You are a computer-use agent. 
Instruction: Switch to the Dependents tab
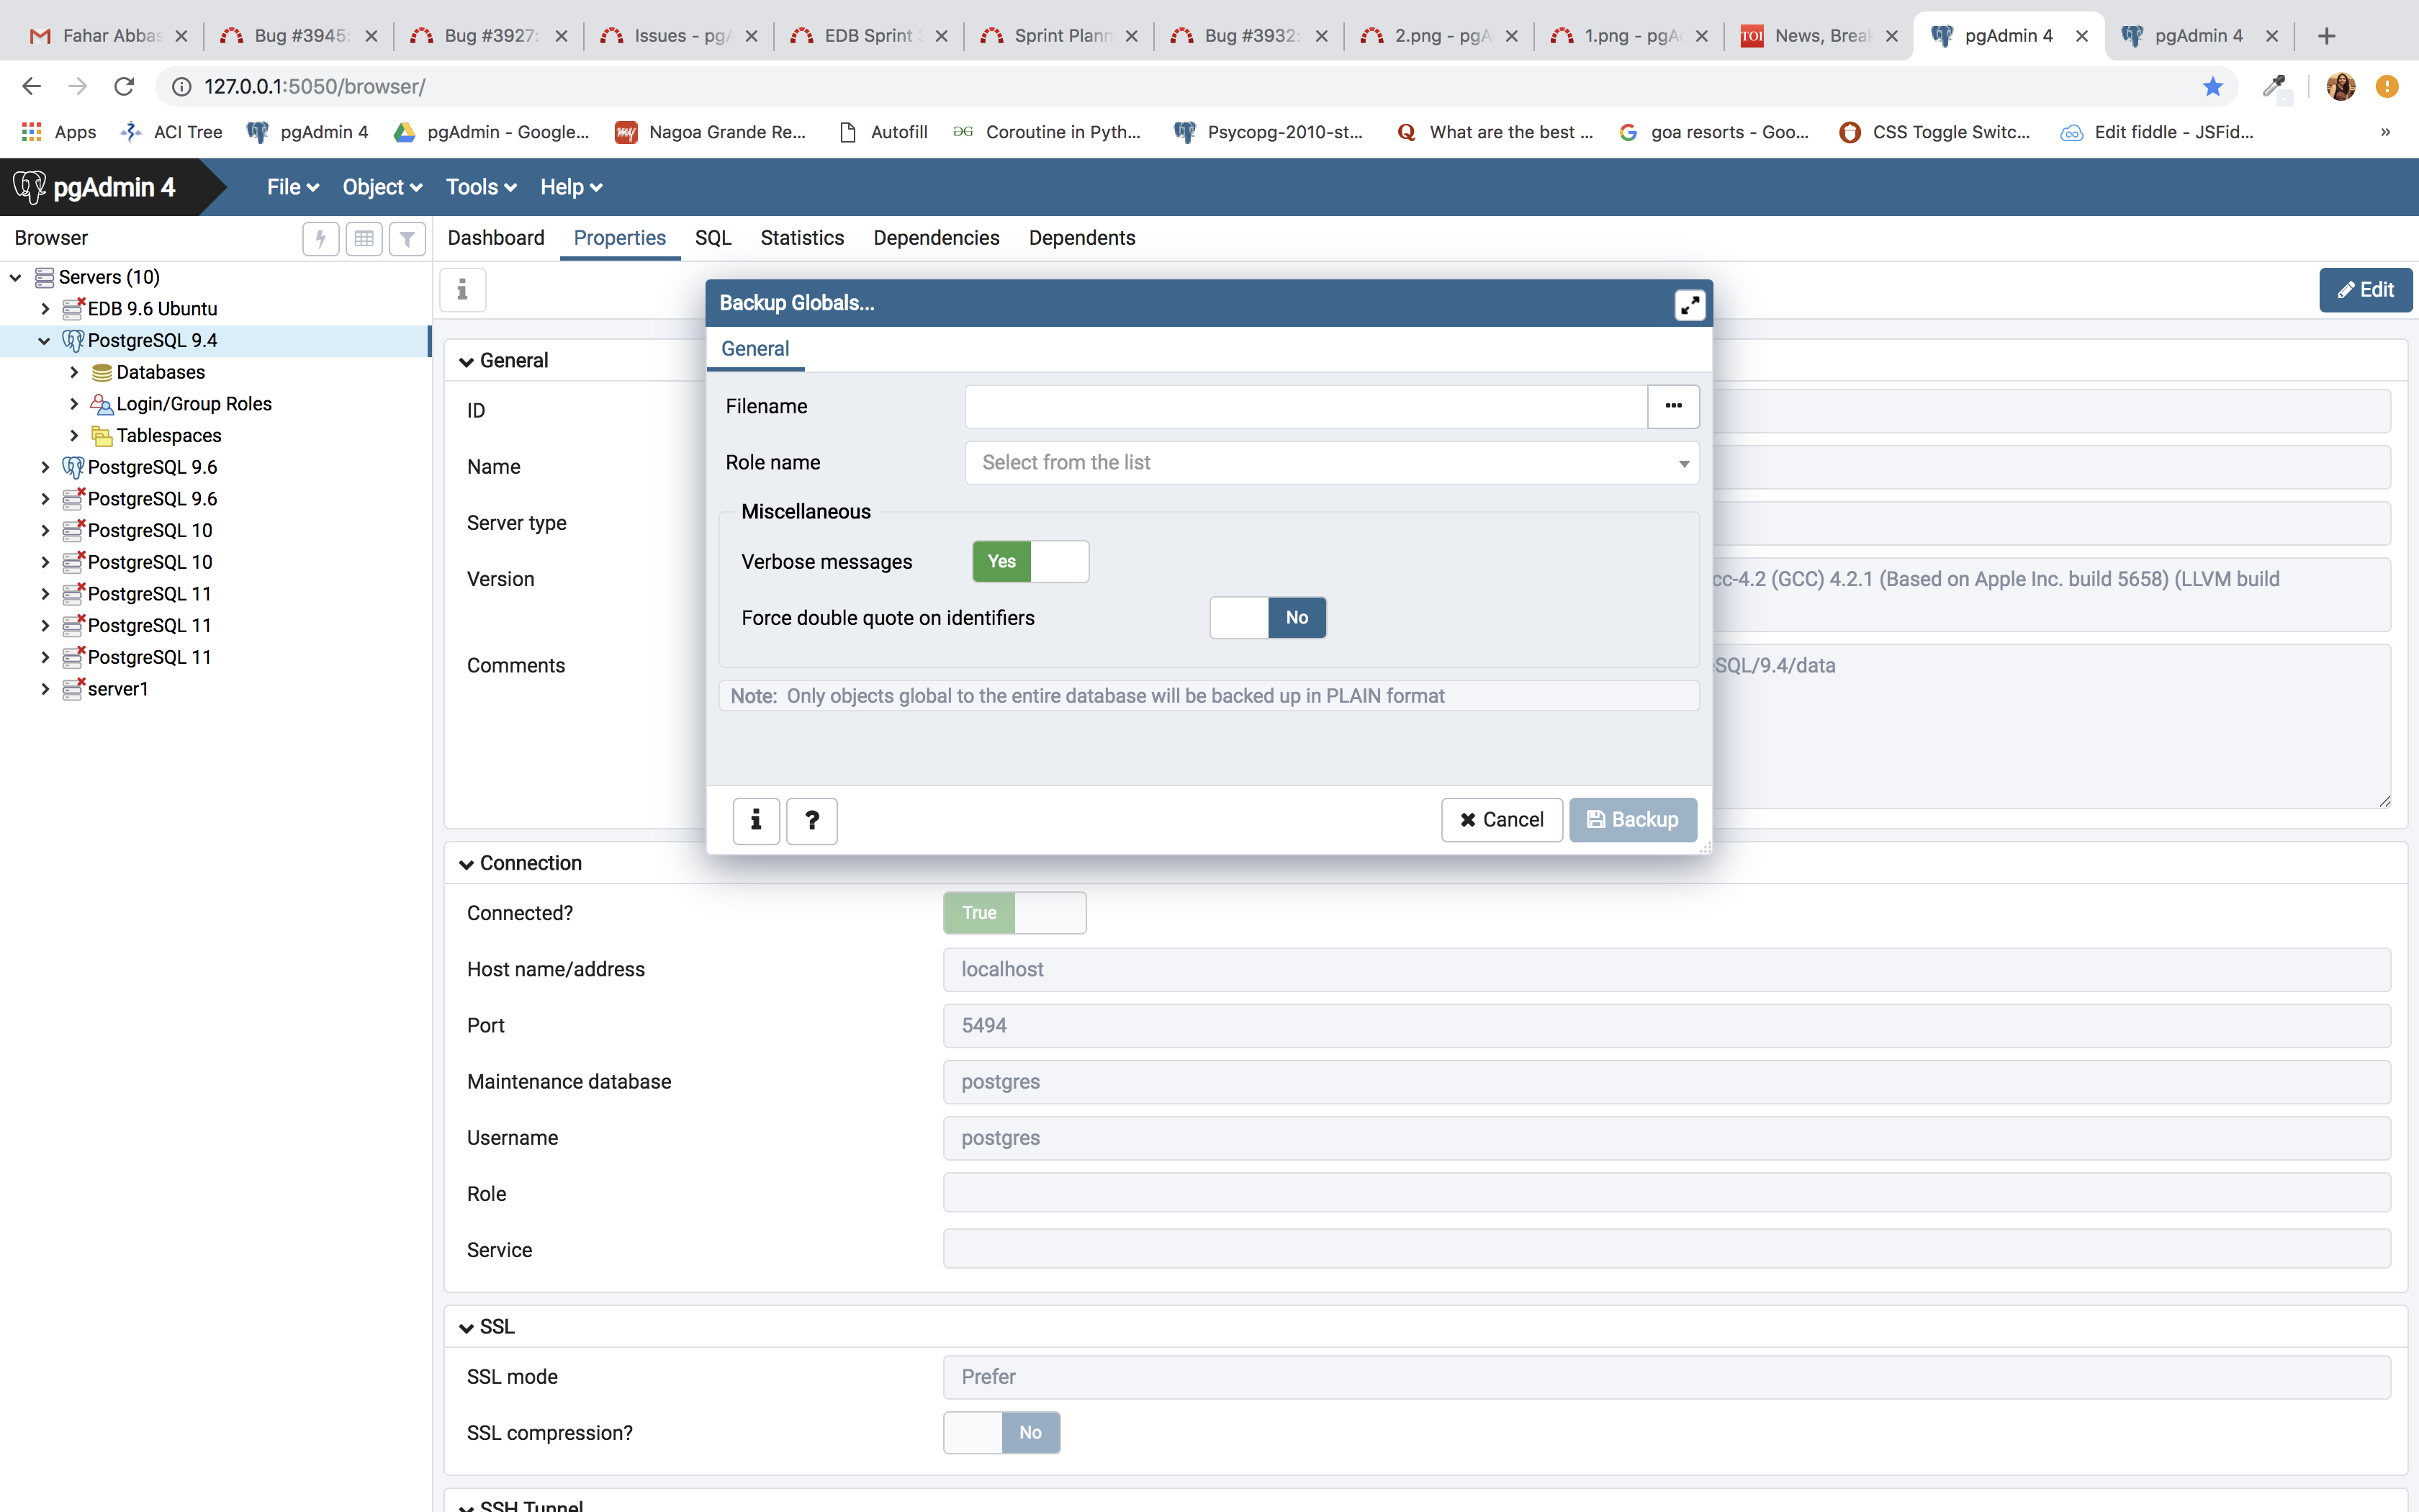point(1081,238)
